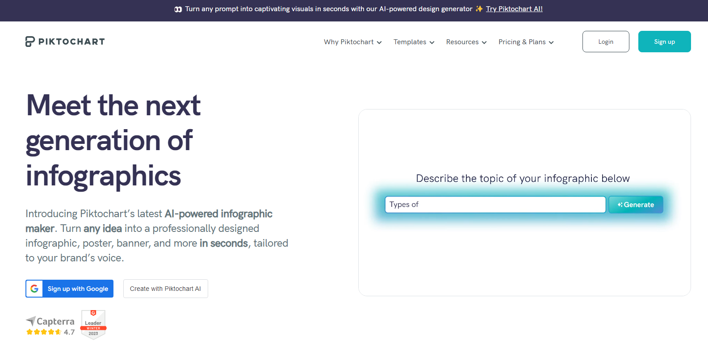Screen dimensions: 708x357
Task: Click the 'Turn any prompt' banner text
Action: pyautogui.click(x=329, y=9)
